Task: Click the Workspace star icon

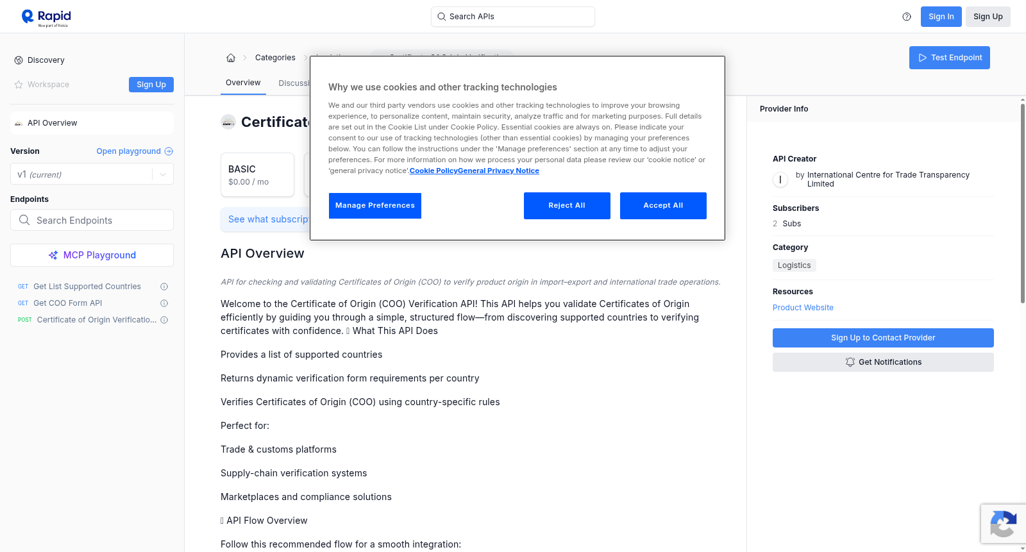Action: tap(19, 85)
